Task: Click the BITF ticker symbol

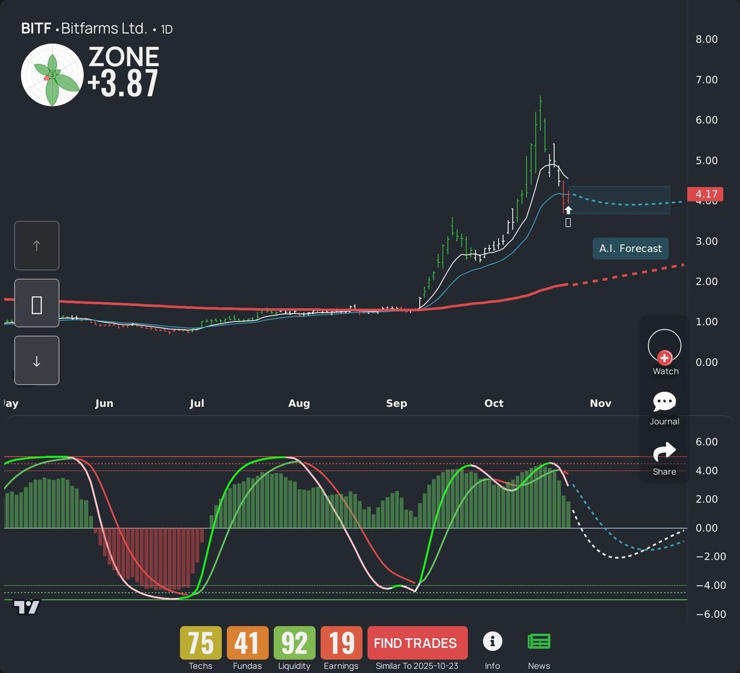Action: click(x=36, y=29)
